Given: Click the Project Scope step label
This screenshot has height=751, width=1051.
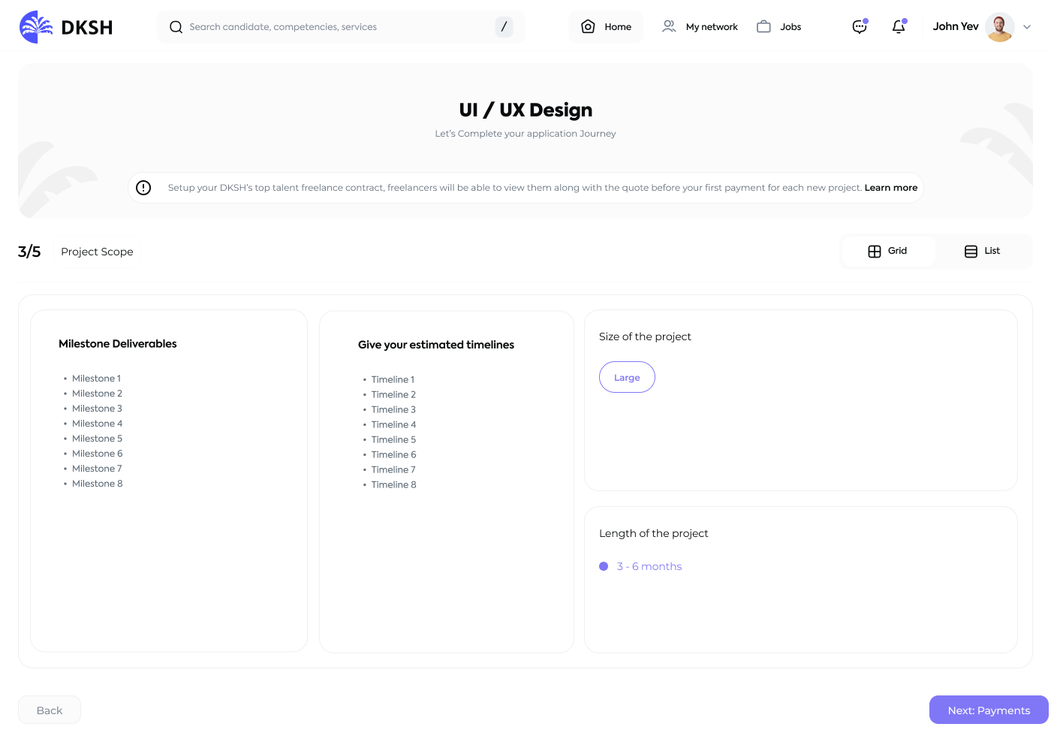Looking at the screenshot, I should point(97,252).
